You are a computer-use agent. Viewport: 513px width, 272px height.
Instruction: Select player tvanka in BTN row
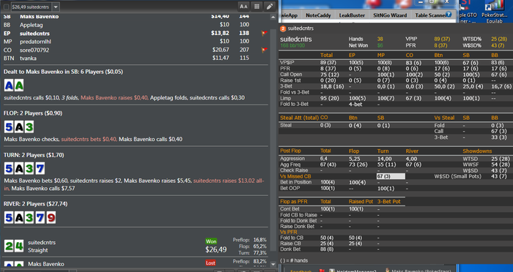tap(28, 58)
